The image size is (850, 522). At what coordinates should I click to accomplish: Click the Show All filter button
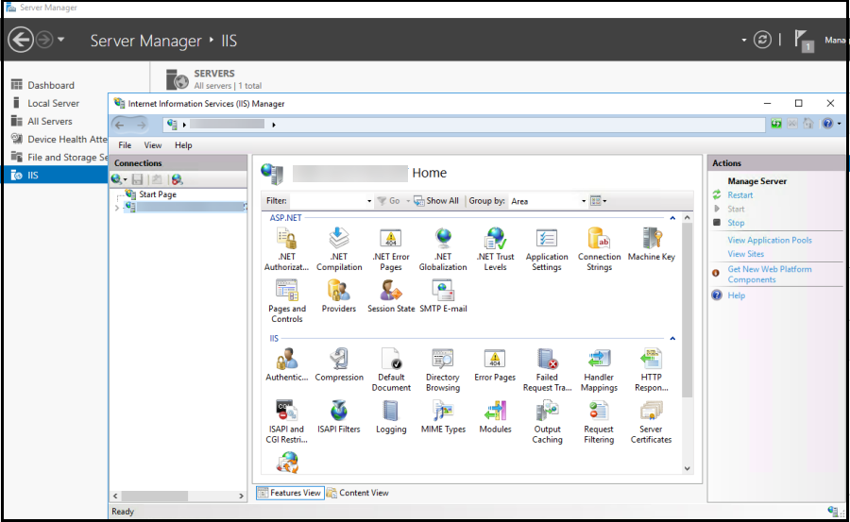click(436, 201)
